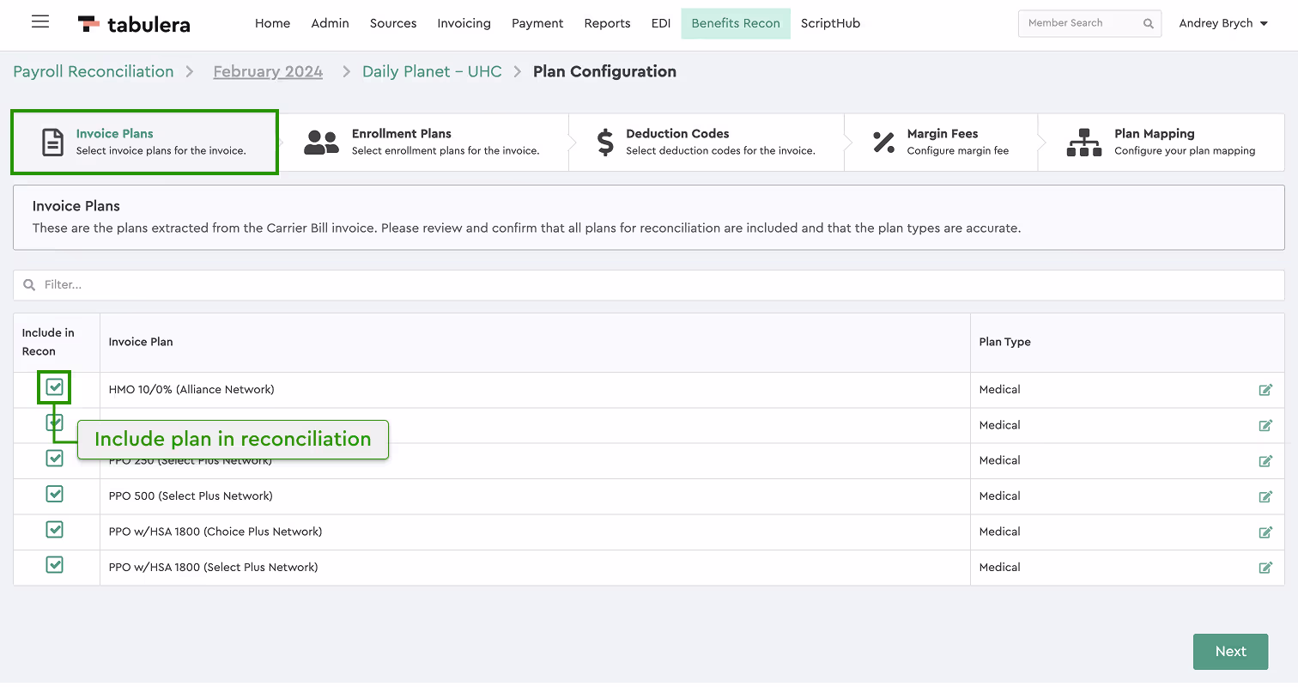Click the Deduction Codes dollar icon
Image resolution: width=1298 pixels, height=687 pixels.
(605, 143)
